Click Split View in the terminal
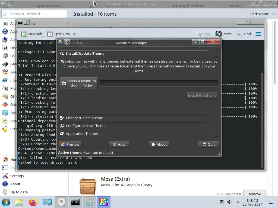Image resolution: width=278 pixels, height=208 pixels. (59, 34)
